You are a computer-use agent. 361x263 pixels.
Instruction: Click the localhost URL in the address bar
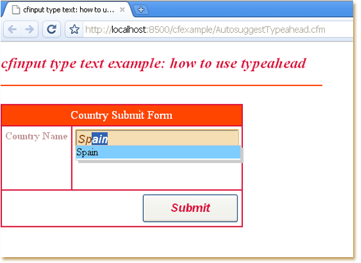tap(205, 30)
